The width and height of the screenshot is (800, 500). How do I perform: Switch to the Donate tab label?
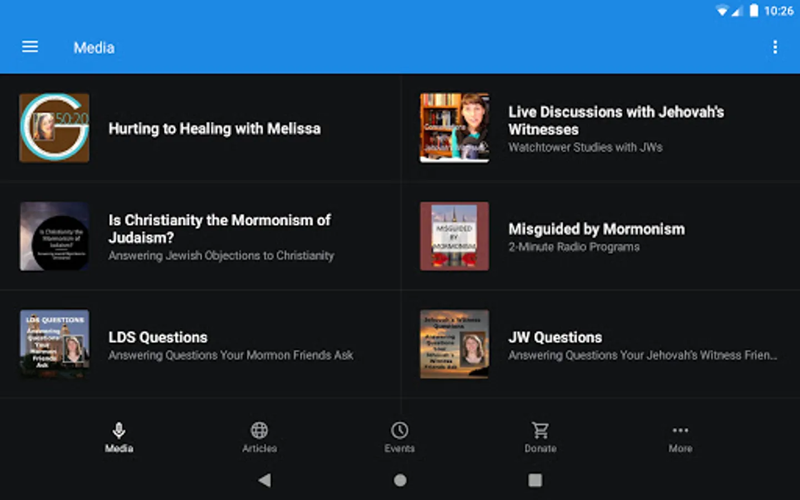540,448
